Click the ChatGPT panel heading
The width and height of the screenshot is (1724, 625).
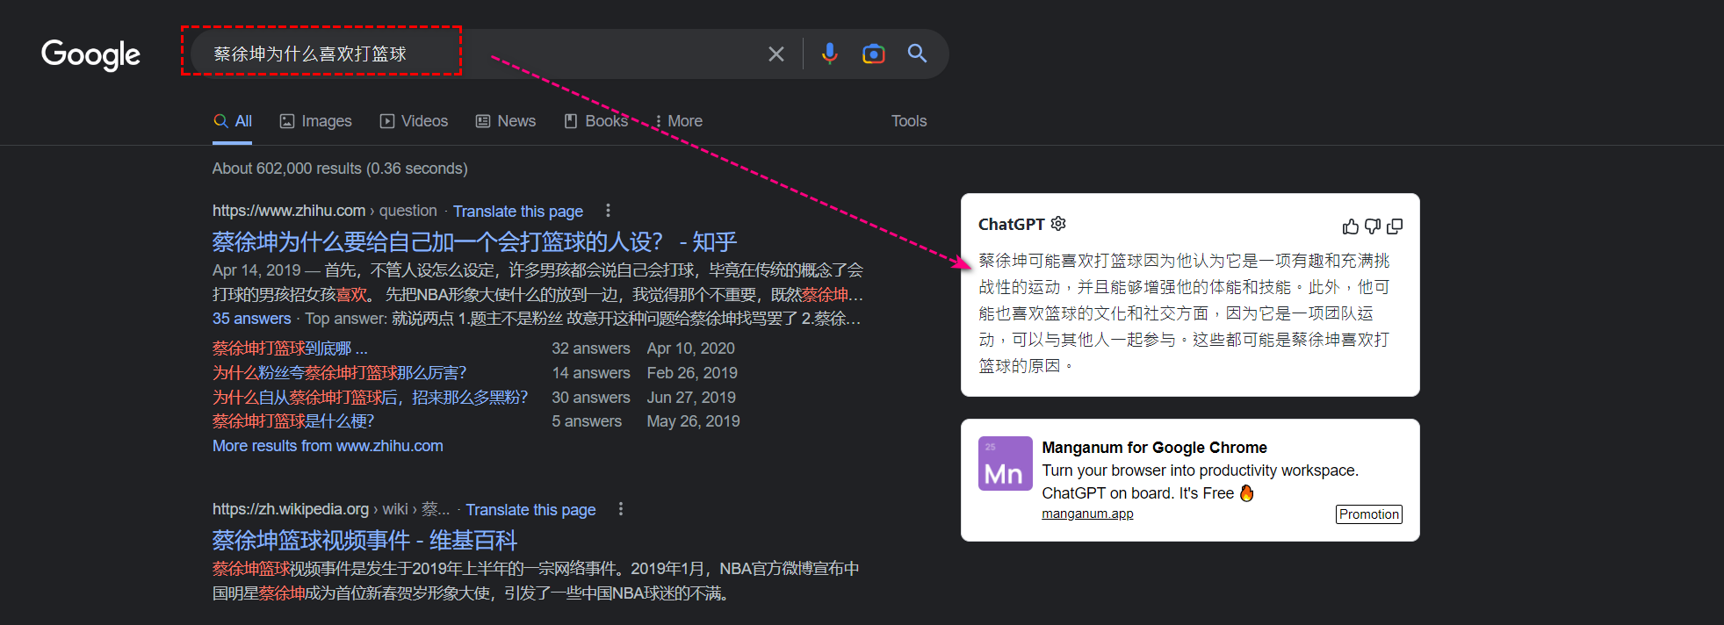click(1011, 225)
